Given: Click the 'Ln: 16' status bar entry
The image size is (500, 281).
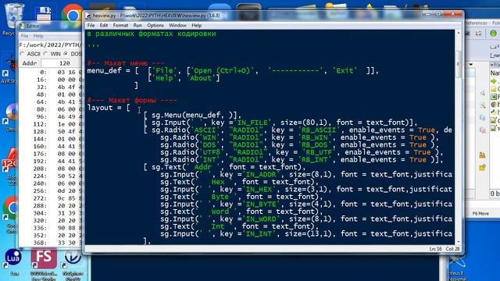Looking at the screenshot, I should coord(435,249).
